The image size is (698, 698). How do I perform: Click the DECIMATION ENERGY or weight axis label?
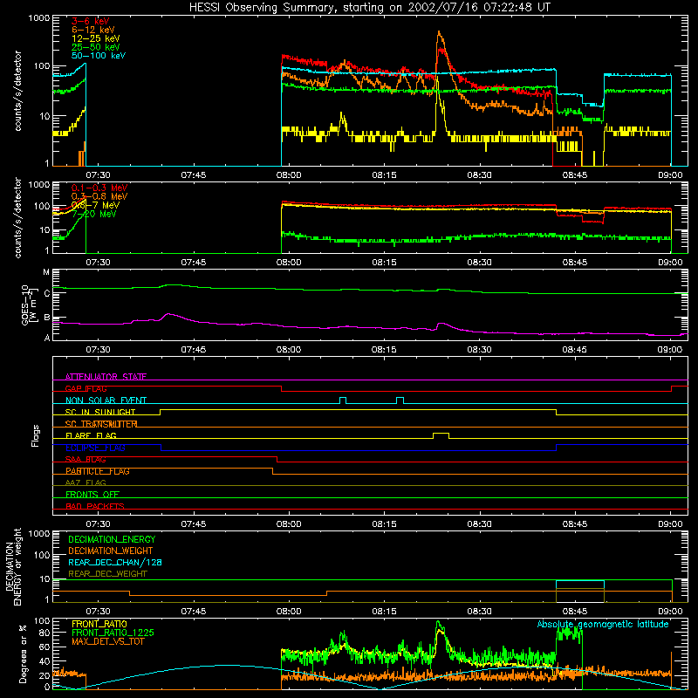(x=13, y=566)
